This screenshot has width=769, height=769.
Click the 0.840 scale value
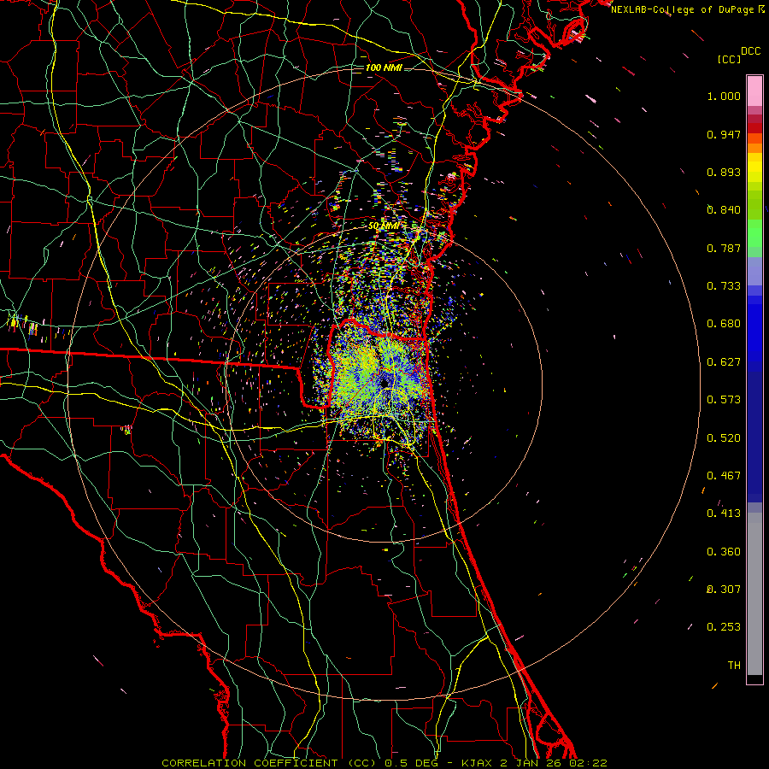(x=724, y=210)
